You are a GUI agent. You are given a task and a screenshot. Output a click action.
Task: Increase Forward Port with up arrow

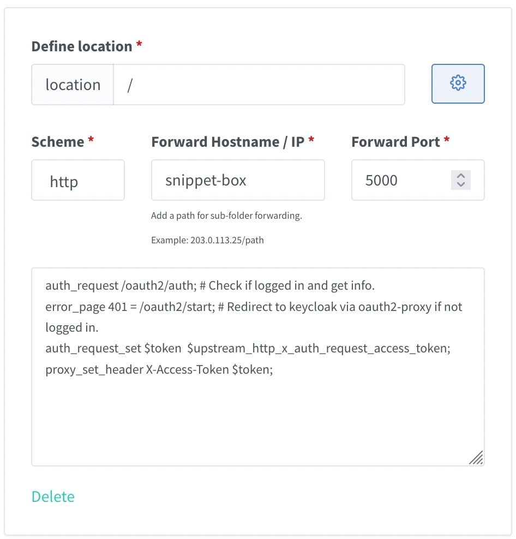461,176
